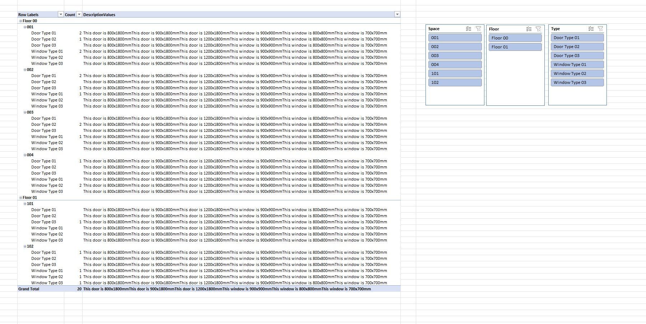Open the DescriptionValues filter dropdown

[x=397, y=15]
